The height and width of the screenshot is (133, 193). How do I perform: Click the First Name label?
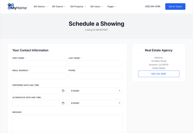click(18, 58)
